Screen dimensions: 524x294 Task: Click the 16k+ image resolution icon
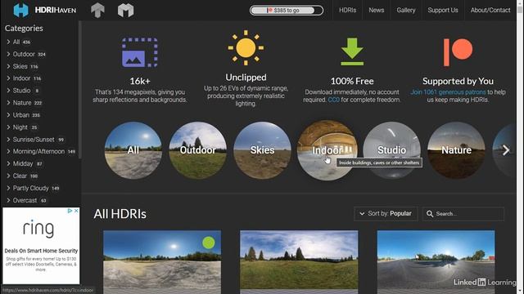tap(140, 52)
